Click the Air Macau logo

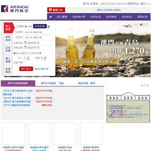tap(15, 9)
